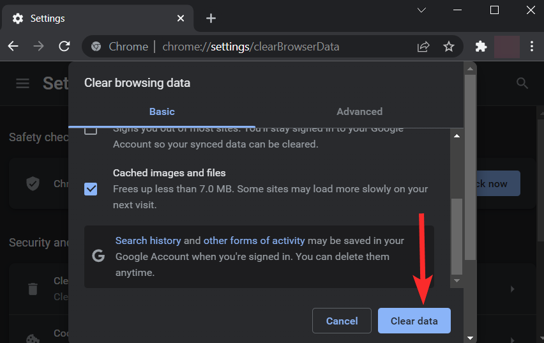Reload the Settings page
Viewport: 544px width, 343px height.
[x=64, y=46]
